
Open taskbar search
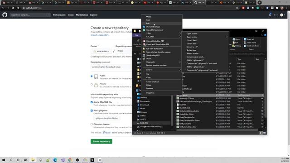11,160
